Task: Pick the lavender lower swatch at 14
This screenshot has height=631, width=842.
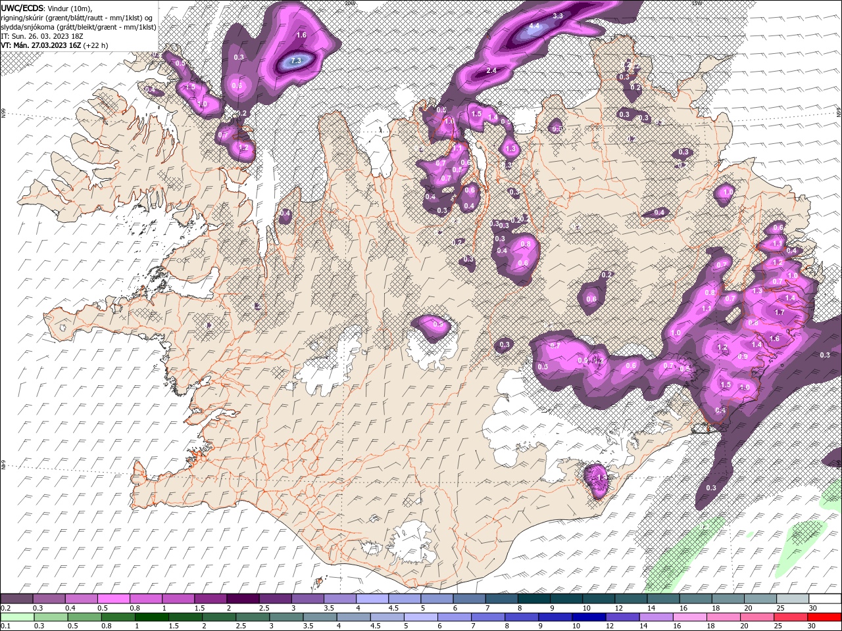Action: pyautogui.click(x=656, y=617)
